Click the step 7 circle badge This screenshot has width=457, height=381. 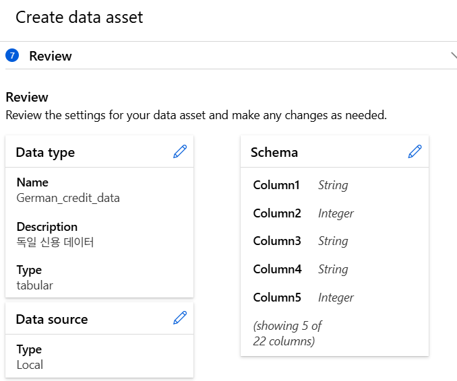(x=11, y=56)
